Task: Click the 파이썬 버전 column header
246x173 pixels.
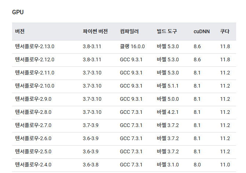Action: 95,31
